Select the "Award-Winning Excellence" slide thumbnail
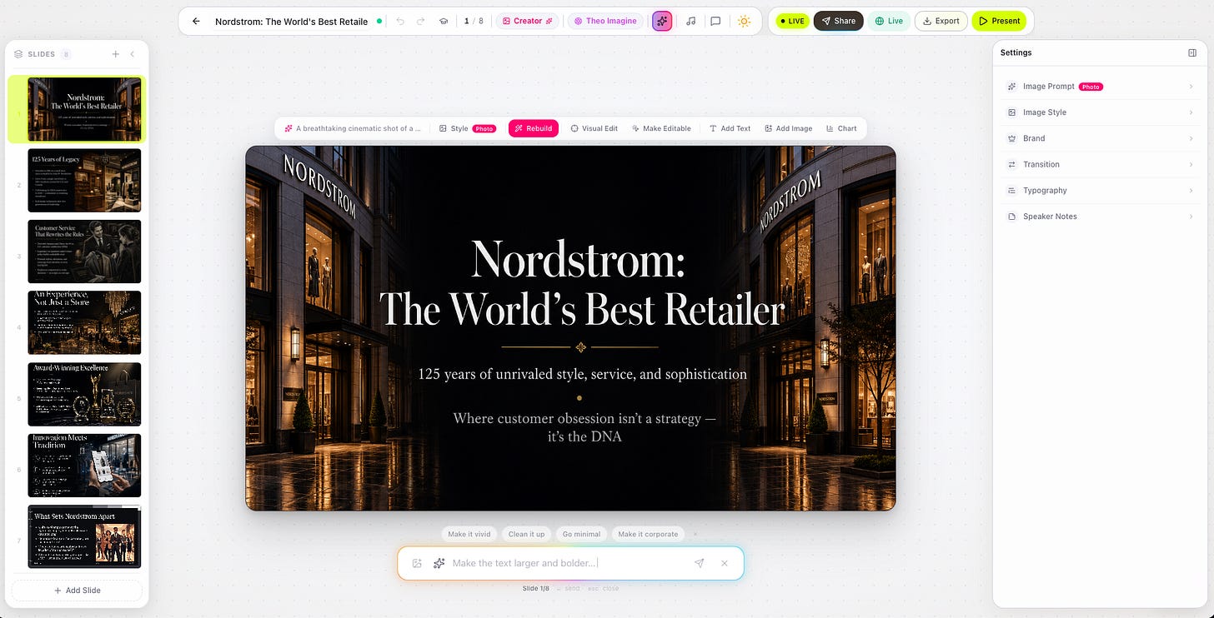Image resolution: width=1214 pixels, height=618 pixels. (84, 394)
